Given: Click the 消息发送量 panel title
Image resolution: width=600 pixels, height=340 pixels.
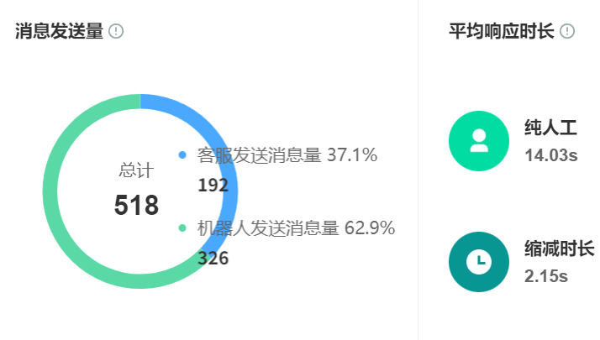Looking at the screenshot, I should [59, 32].
